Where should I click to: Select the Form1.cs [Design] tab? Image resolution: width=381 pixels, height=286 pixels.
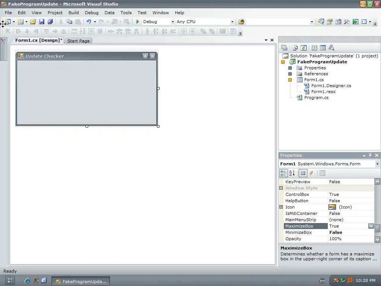coord(38,40)
